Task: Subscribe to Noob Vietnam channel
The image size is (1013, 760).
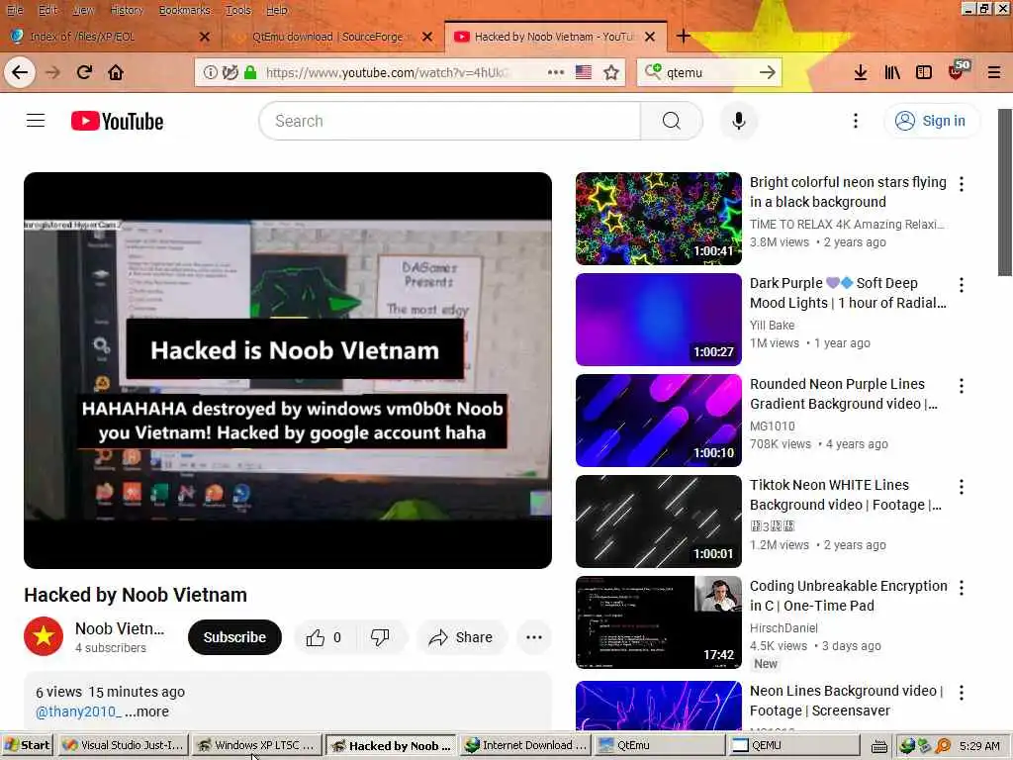Action: tap(234, 638)
